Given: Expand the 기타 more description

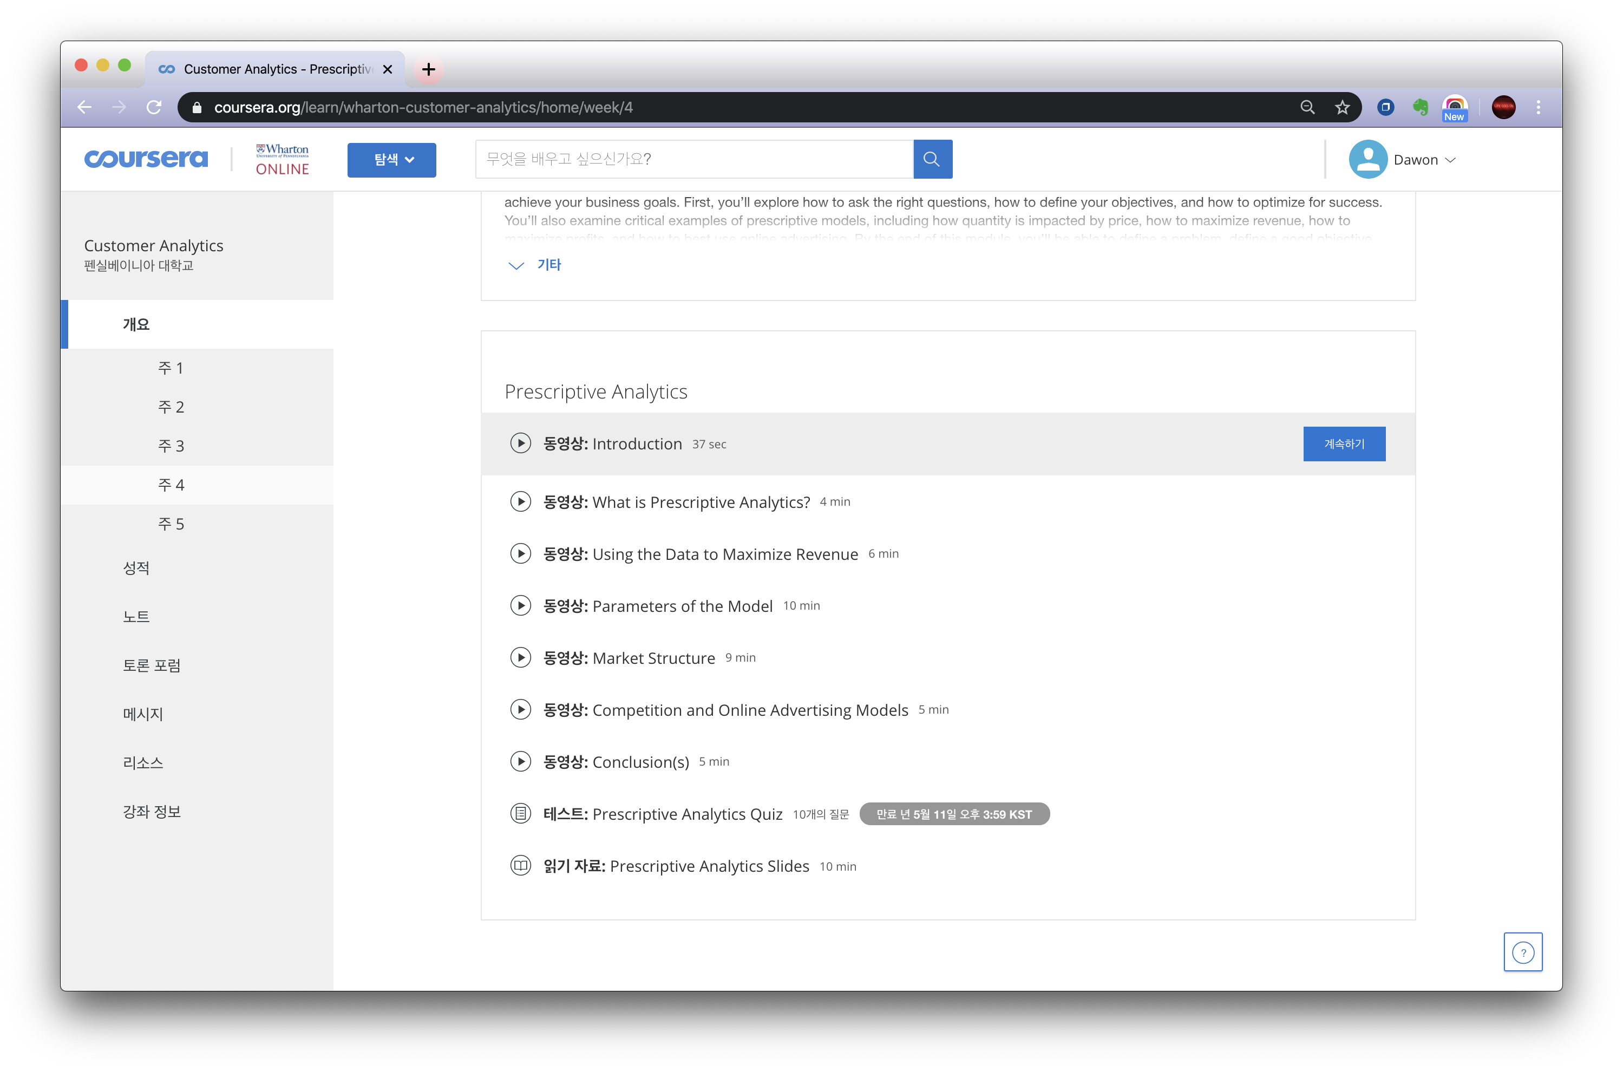Looking at the screenshot, I should click(x=535, y=265).
